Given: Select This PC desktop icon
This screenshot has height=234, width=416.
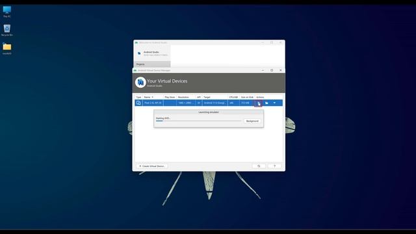Looking at the screenshot, I should 7,12.
